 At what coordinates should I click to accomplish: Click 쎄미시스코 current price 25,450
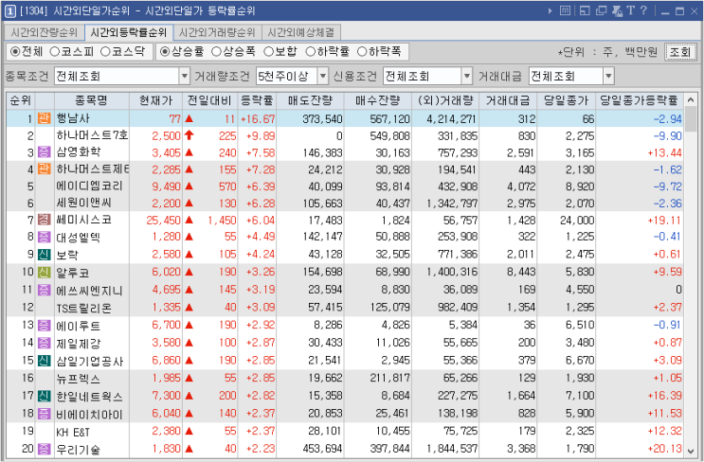click(163, 221)
